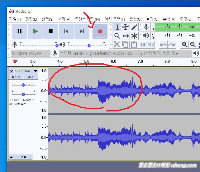Click the 7.0 mark on the timeline ruler

[x=140, y=61]
